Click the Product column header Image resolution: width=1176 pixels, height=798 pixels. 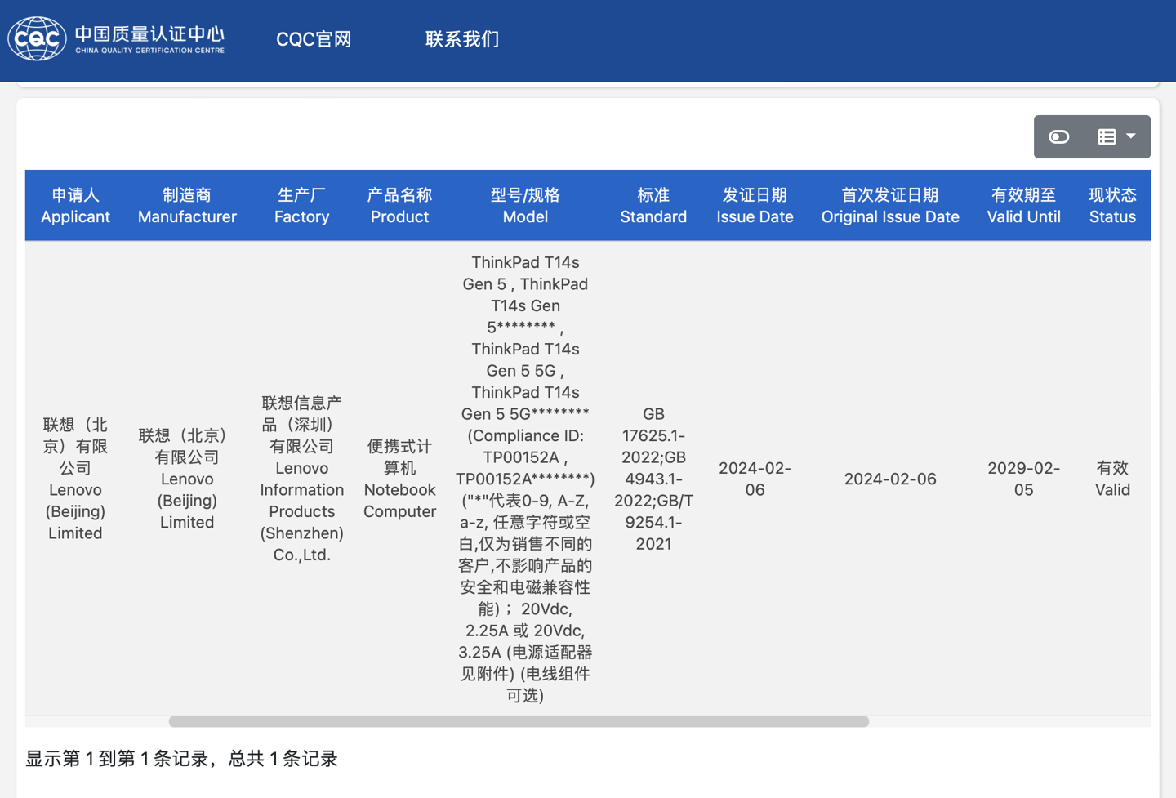pyautogui.click(x=399, y=206)
